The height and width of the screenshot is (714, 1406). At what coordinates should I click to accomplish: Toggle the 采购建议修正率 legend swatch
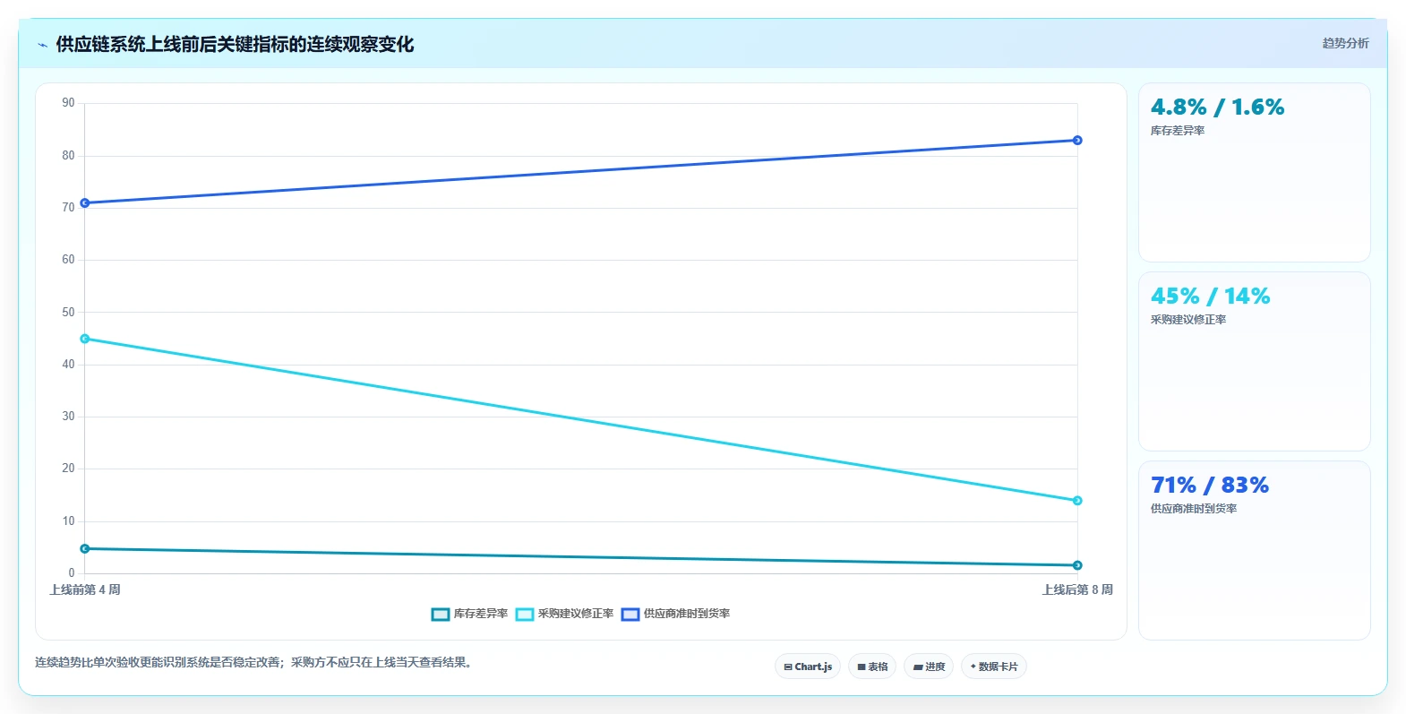(525, 614)
